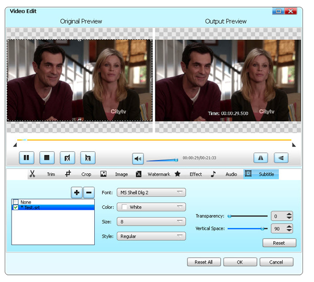Click the set end mark bracket button
This screenshot has width=314, height=282.
88,157
